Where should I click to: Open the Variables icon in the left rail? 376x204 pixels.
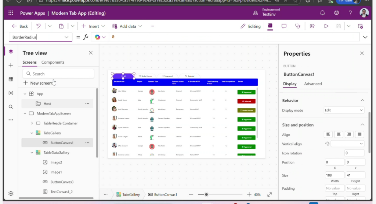[11, 93]
